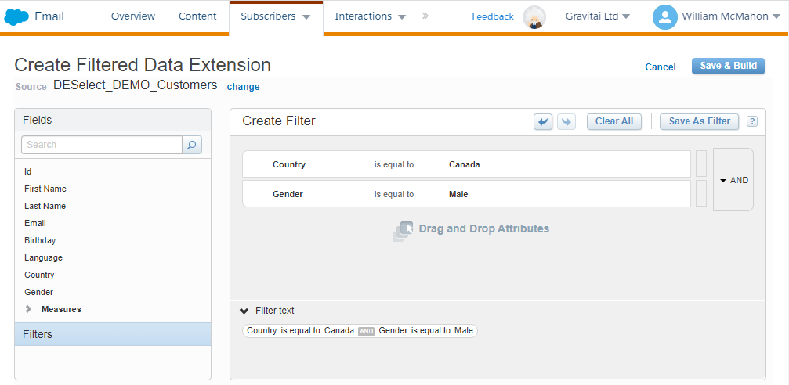This screenshot has height=385, width=789.
Task: Expand the Measures tree node
Action: pos(29,309)
